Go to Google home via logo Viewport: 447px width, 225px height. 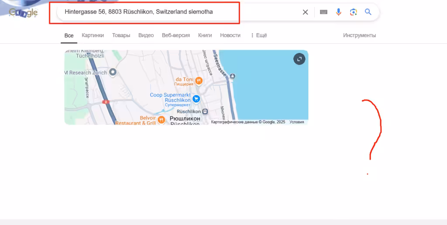click(x=24, y=12)
